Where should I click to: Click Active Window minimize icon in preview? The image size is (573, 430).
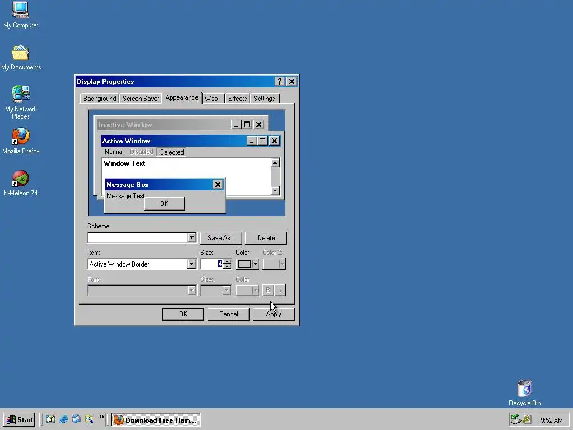coord(251,141)
